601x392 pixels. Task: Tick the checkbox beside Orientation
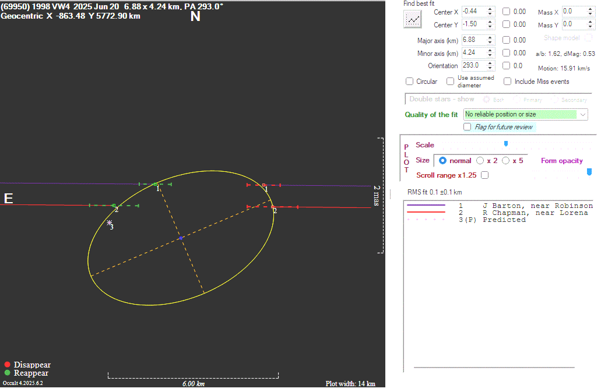coord(507,65)
